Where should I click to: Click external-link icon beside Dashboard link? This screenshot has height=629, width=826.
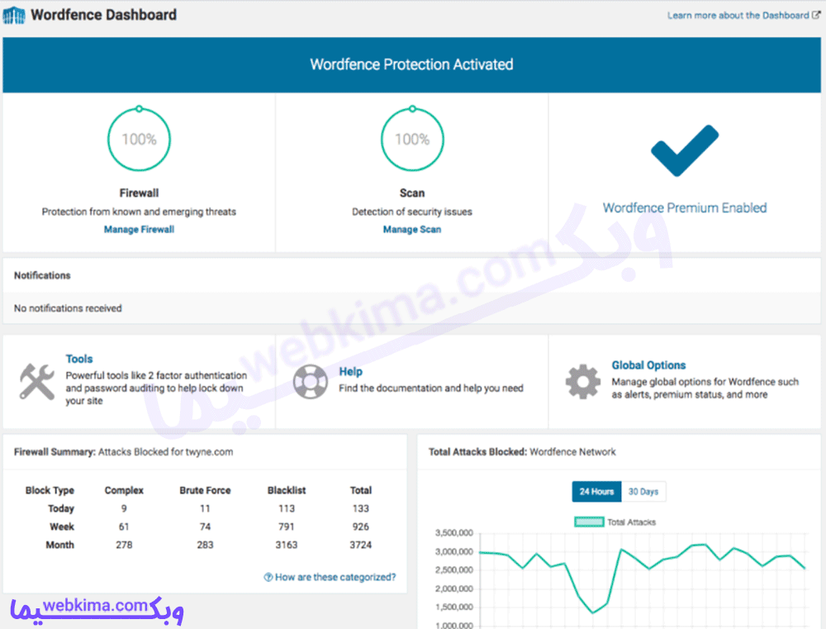(x=816, y=15)
